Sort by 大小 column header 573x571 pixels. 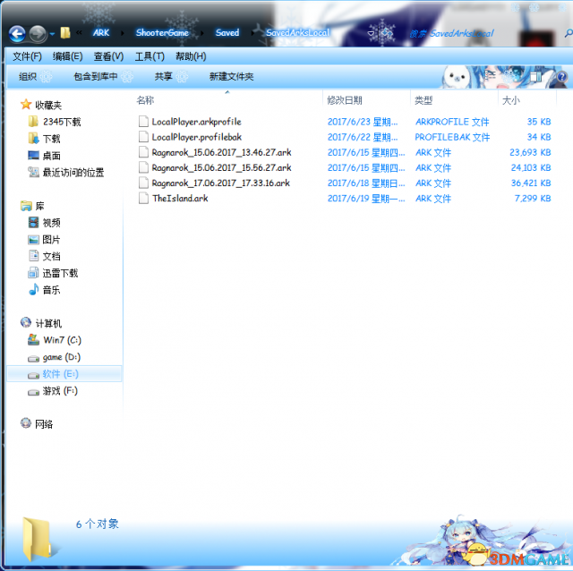[x=511, y=100]
